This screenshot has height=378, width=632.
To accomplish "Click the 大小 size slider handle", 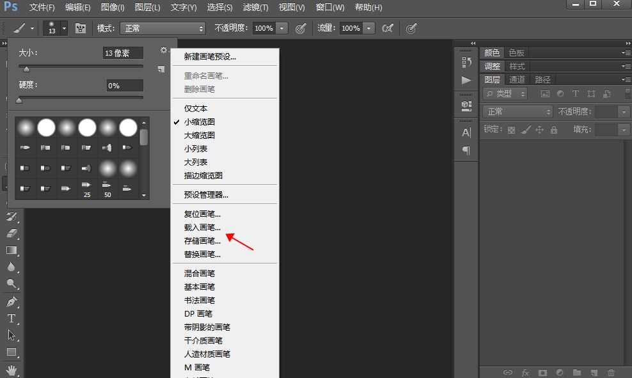I will tap(27, 69).
